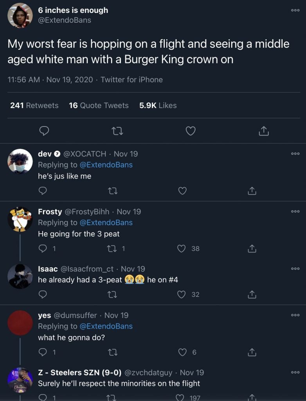Reply to Isaac's "he on #4" tweet
Viewport: 306px width, 401px height.
(x=43, y=294)
